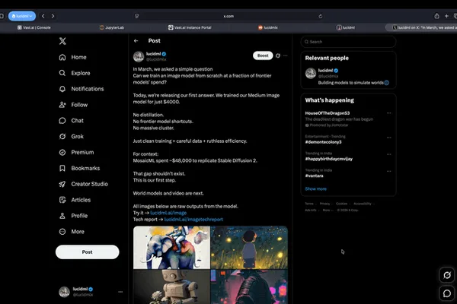Open floating Grok button at bottom right
The height and width of the screenshot is (304, 457).
click(447, 275)
